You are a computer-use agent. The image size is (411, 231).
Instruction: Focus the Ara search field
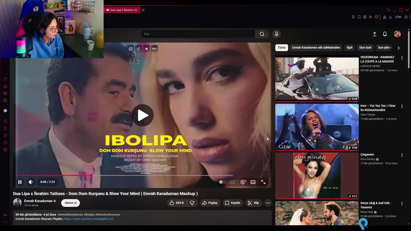[198, 34]
